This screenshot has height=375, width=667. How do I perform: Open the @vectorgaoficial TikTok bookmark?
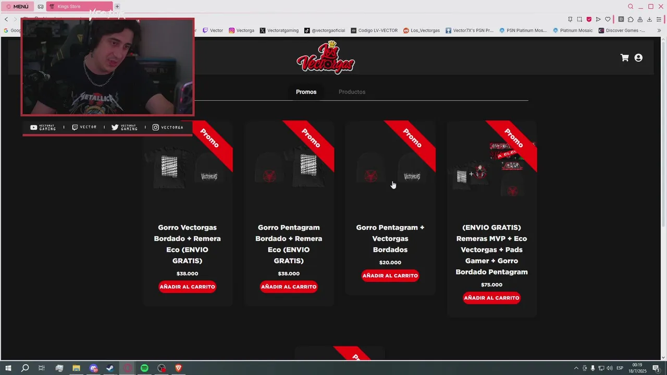click(325, 30)
